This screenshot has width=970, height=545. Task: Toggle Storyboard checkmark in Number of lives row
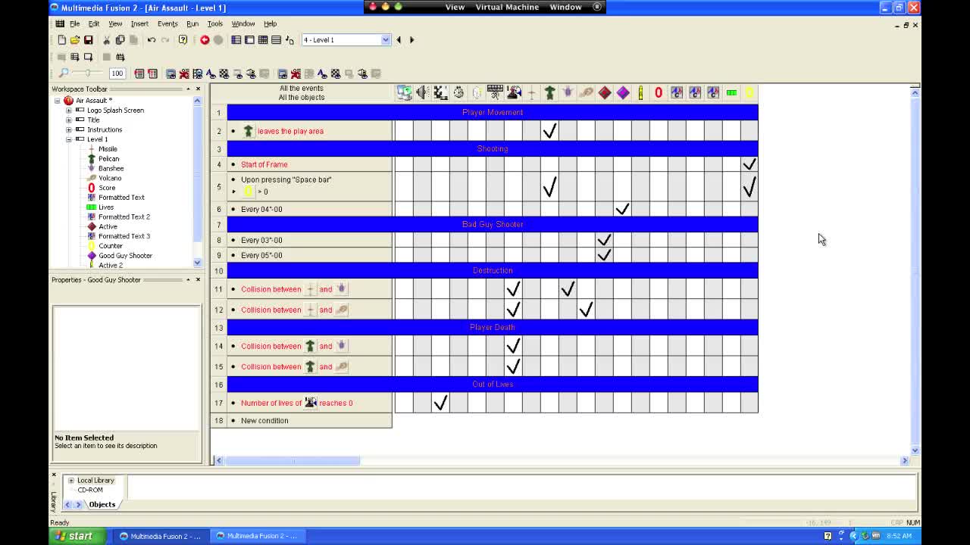(440, 403)
